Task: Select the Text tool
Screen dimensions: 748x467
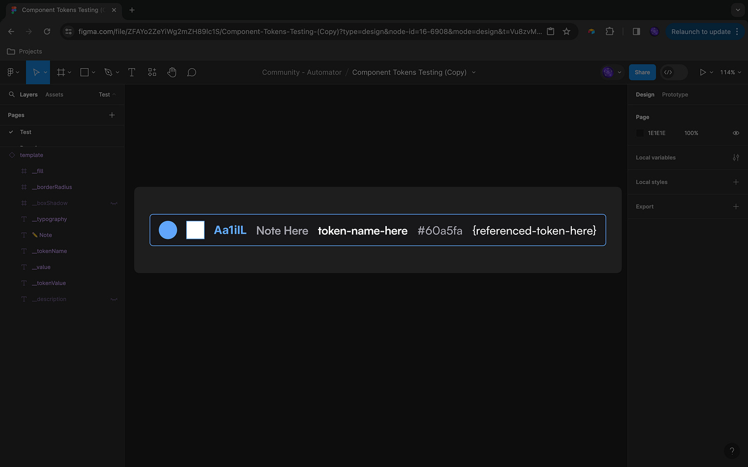Action: pos(132,72)
